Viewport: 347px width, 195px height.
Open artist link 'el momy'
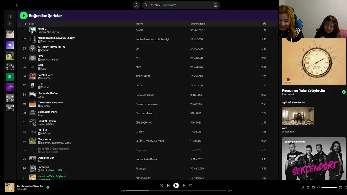click(46, 78)
